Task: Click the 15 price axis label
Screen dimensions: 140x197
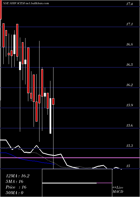Action: coord(128,166)
